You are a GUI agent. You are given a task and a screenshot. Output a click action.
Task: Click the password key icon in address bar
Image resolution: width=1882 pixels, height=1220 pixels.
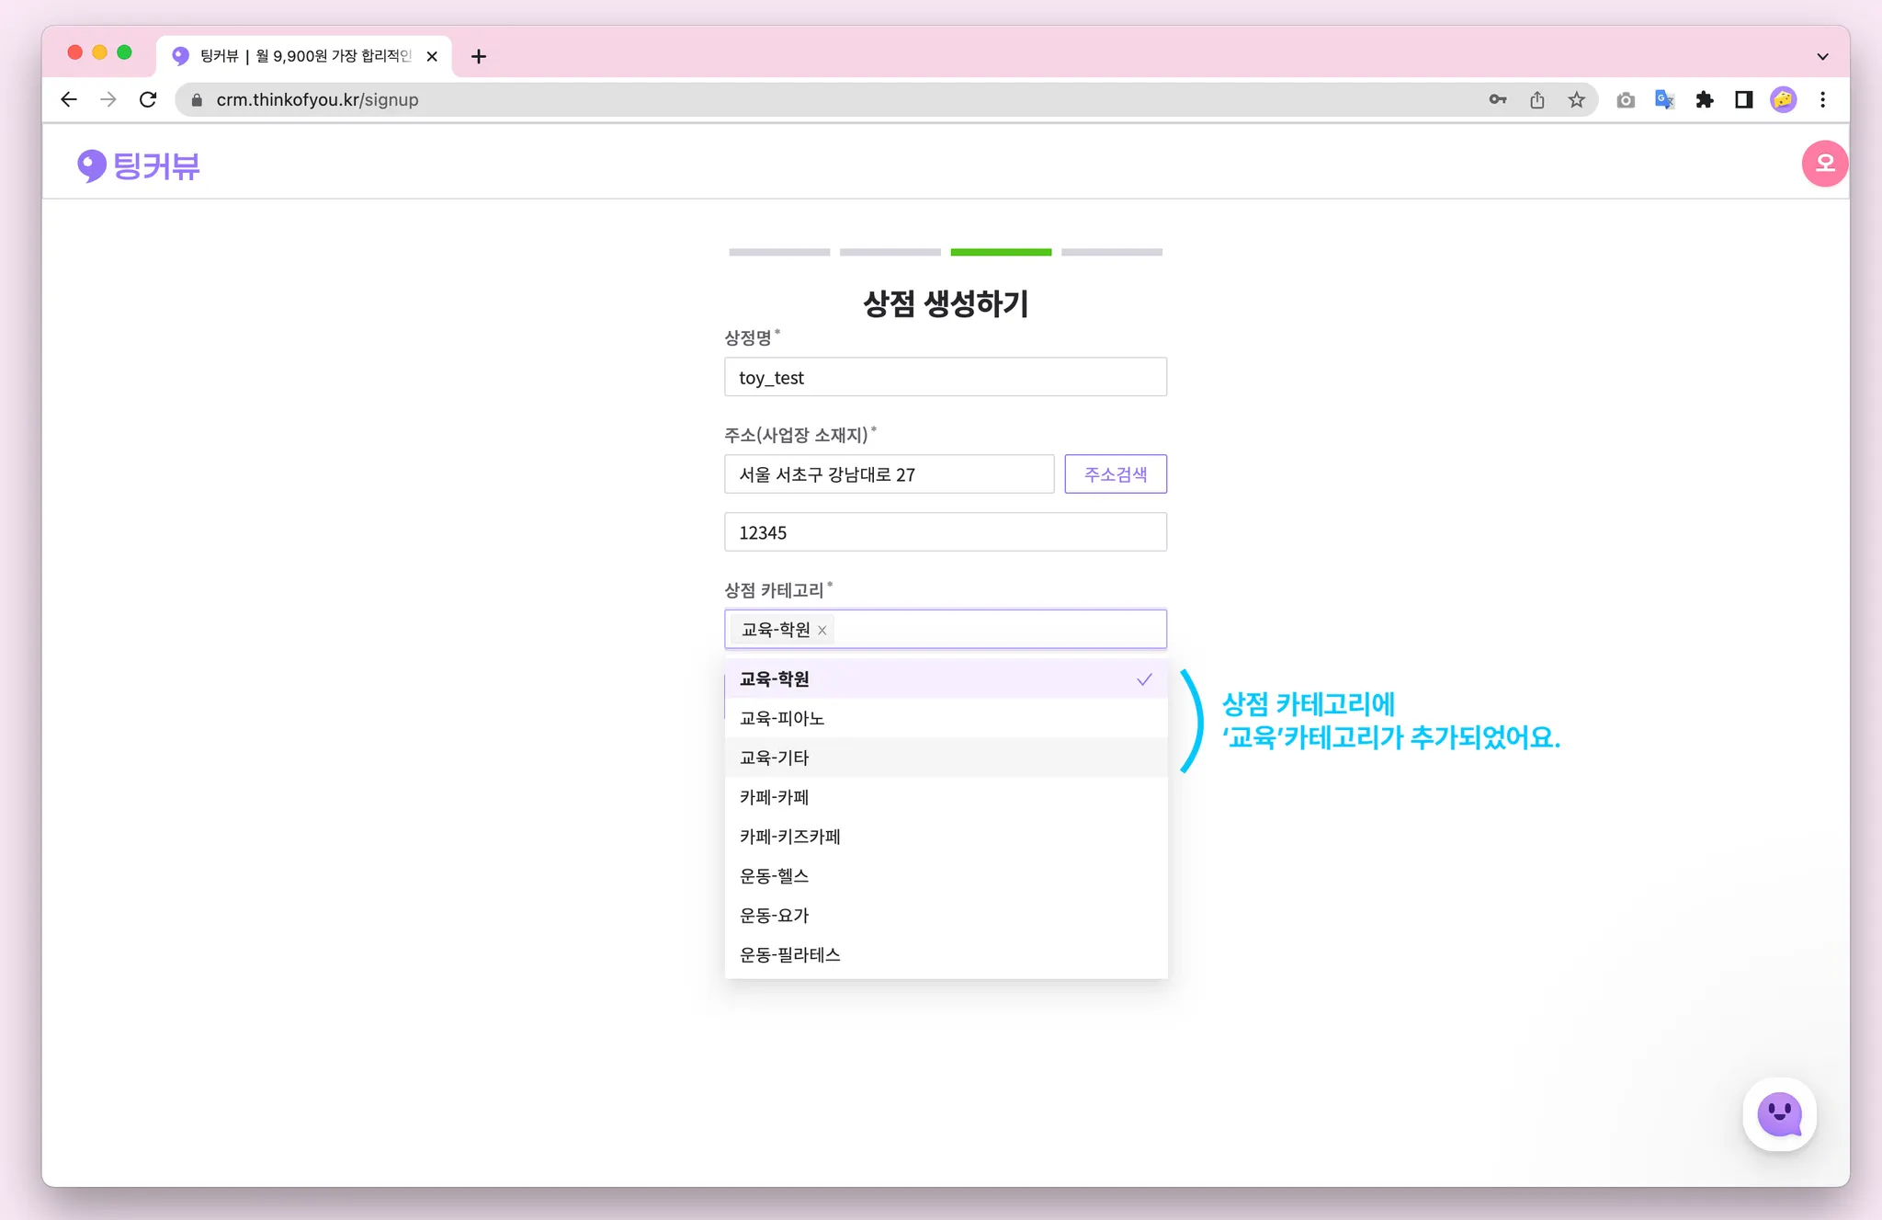pos(1497,99)
